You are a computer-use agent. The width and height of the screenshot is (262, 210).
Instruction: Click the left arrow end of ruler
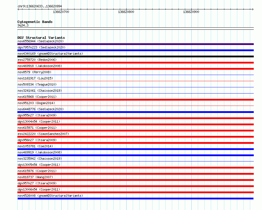(x=18, y=9)
